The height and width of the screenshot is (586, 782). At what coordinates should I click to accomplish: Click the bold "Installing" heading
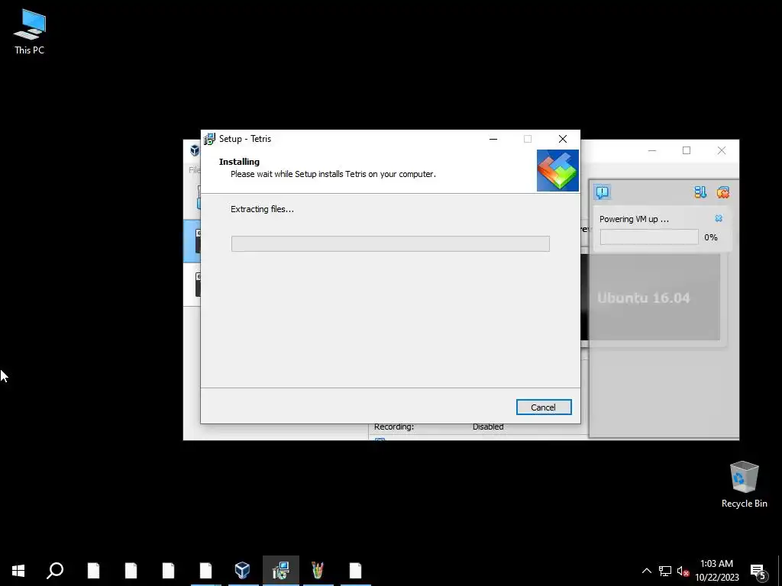[x=239, y=162]
